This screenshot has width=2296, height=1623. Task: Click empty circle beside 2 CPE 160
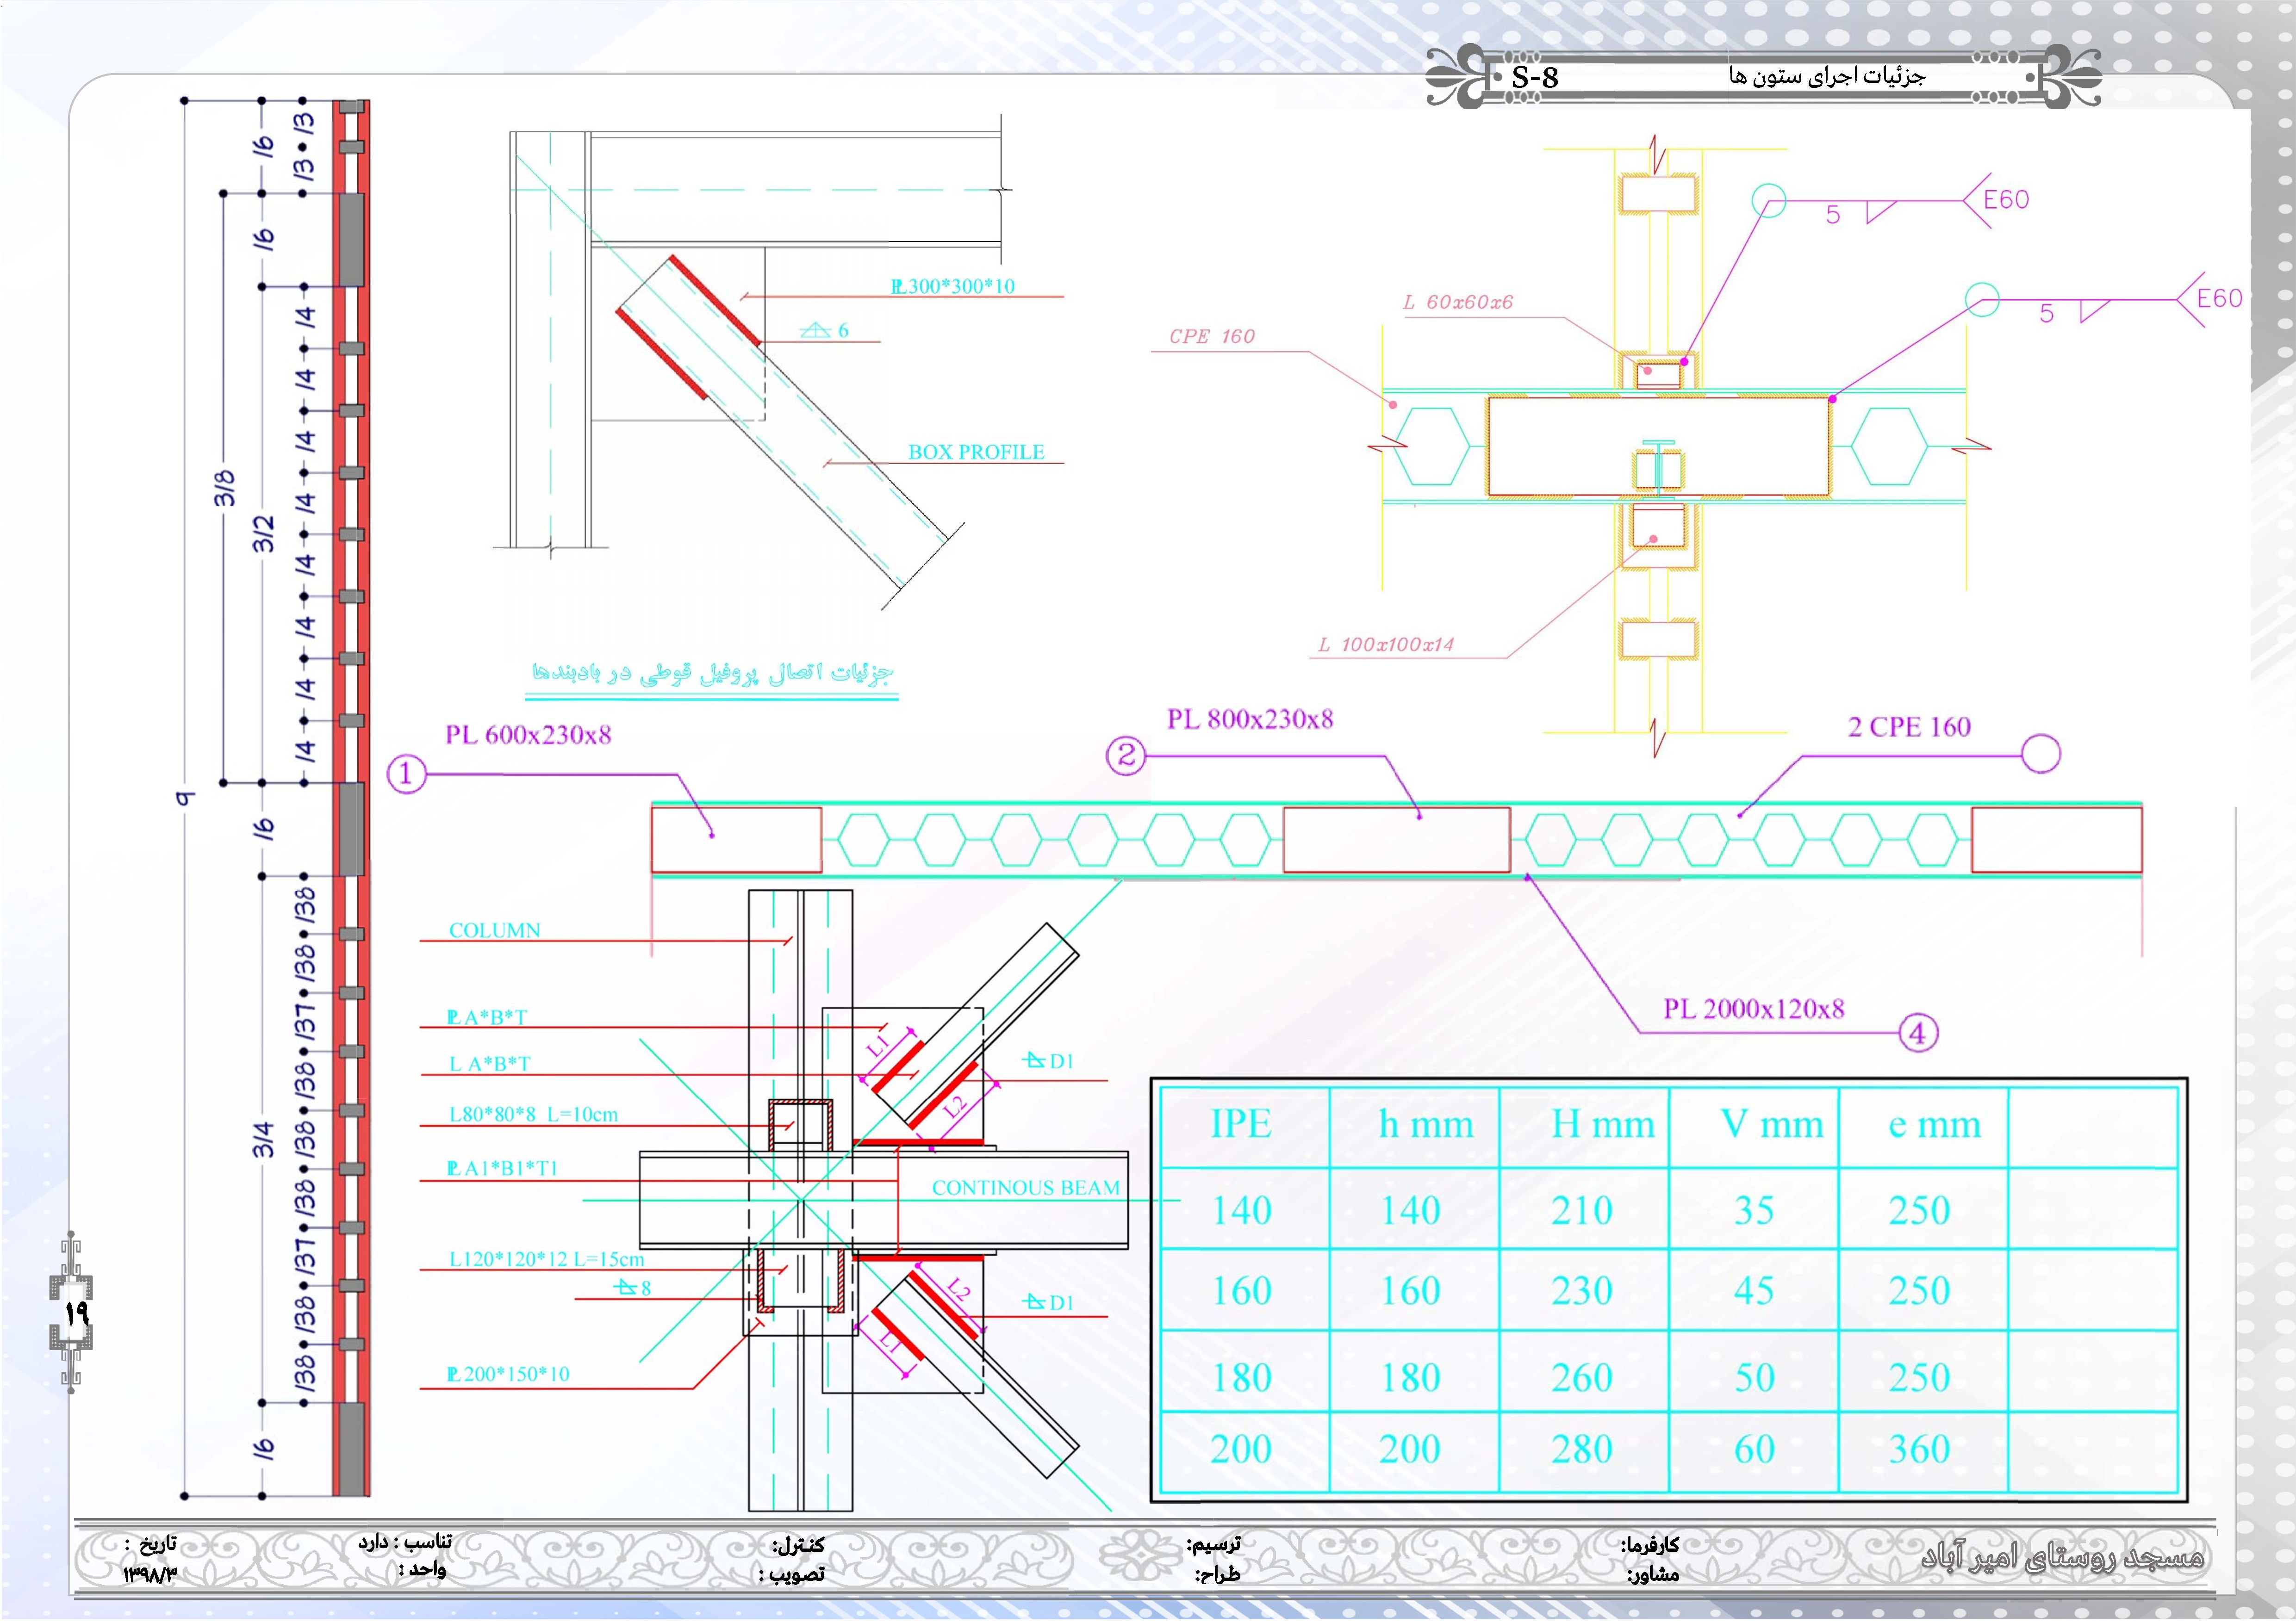pyautogui.click(x=2041, y=754)
